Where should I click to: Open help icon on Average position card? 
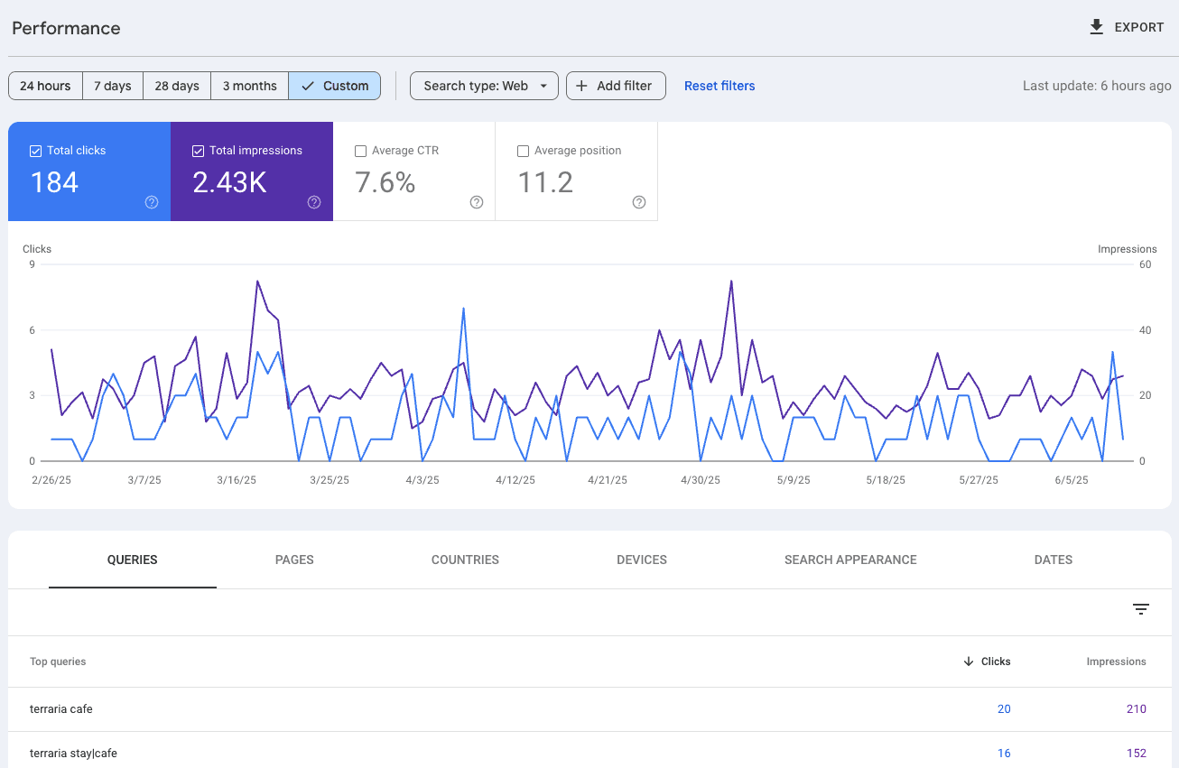[639, 202]
